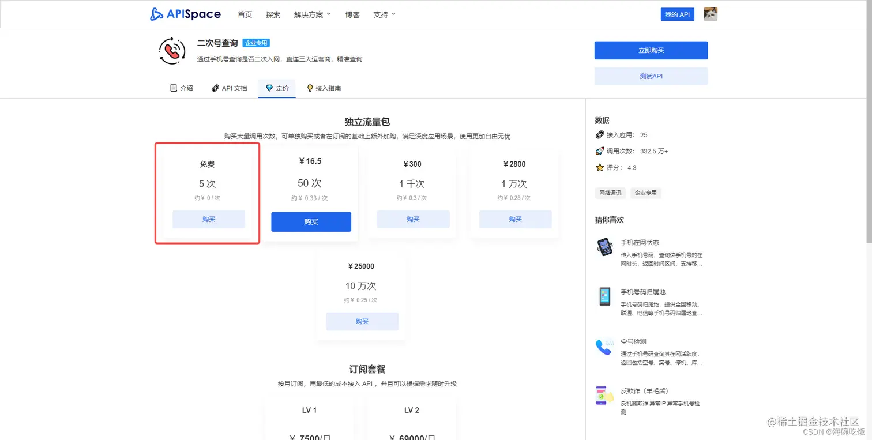This screenshot has width=872, height=440.
Task: Click the 立即购买 button
Action: pos(651,50)
